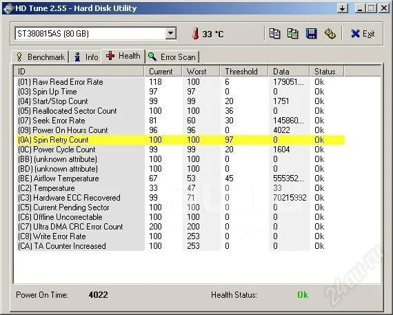Switch to the Error Scan tab

tap(172, 57)
